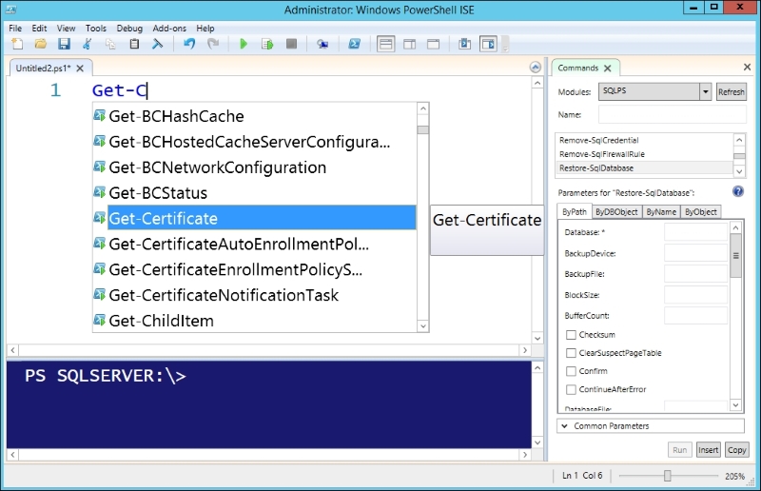
Task: Select Restore-SqlDatabase in command list
Action: (x=644, y=168)
